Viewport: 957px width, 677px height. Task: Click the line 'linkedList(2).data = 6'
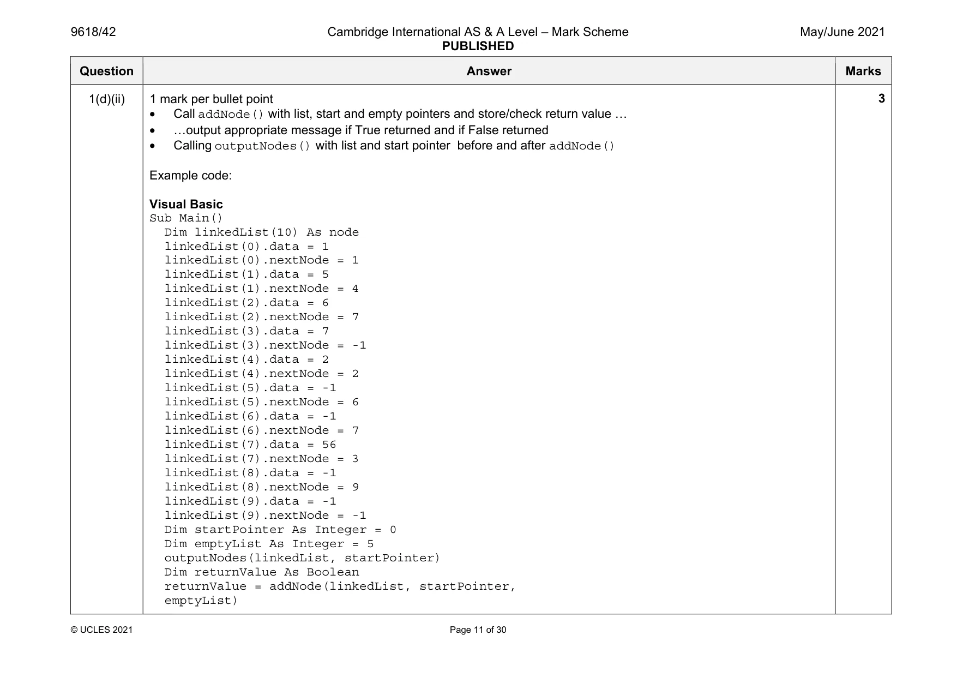pos(246,303)
